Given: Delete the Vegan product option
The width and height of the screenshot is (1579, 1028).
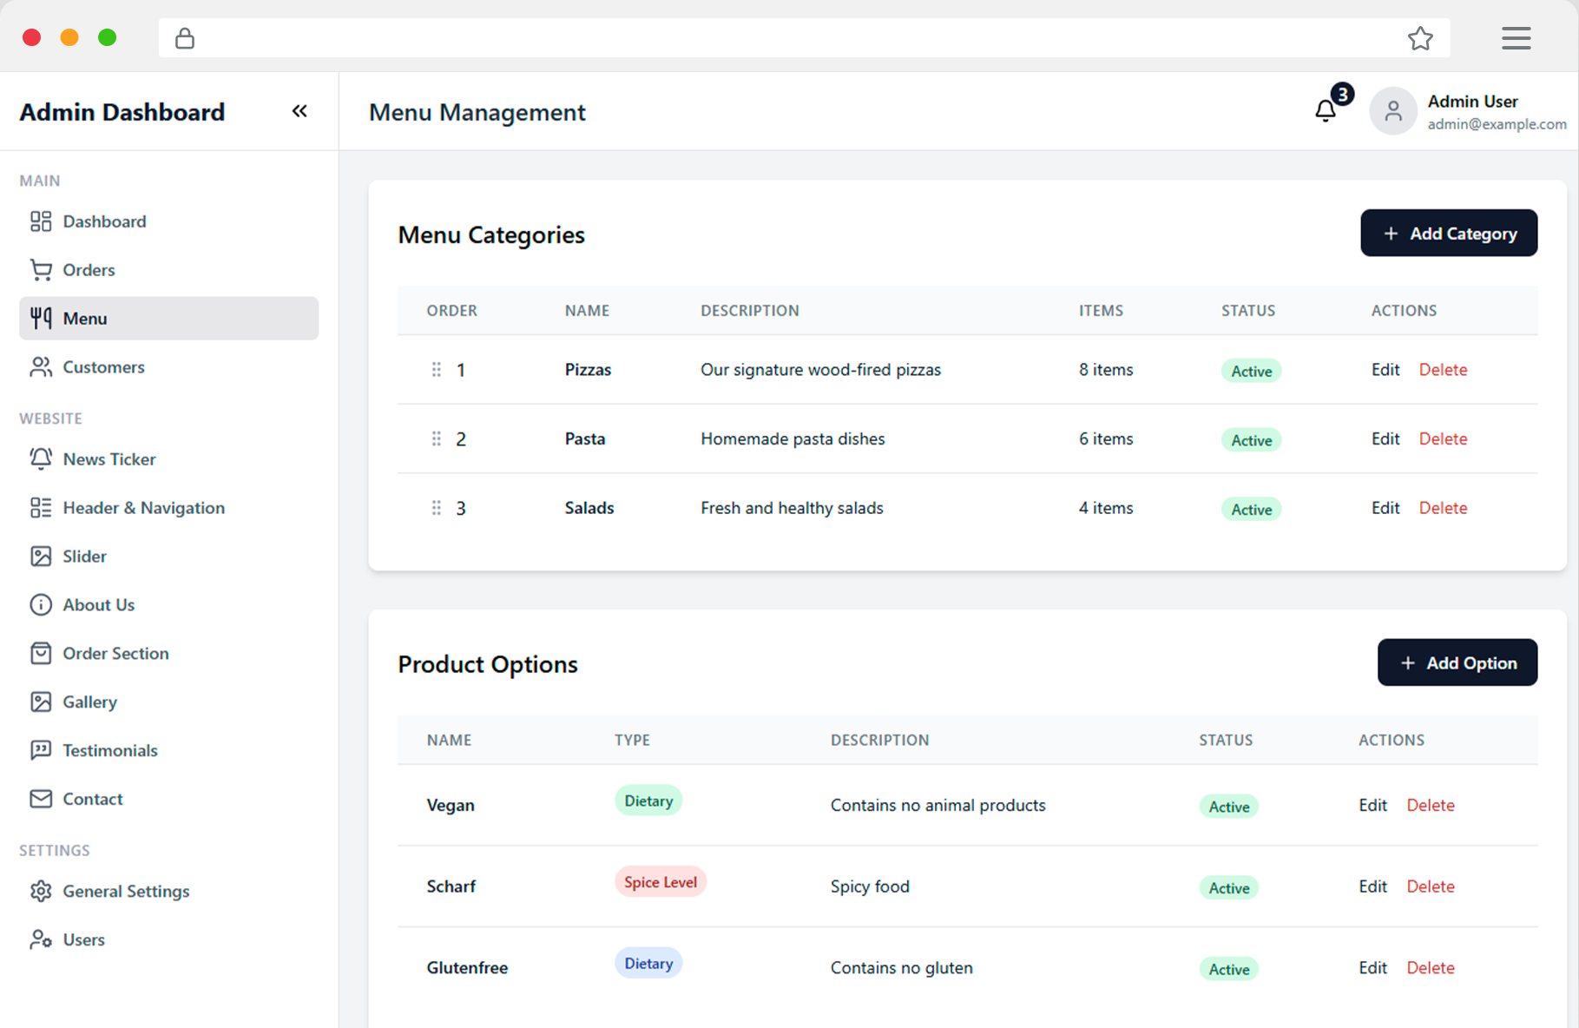Looking at the screenshot, I should tap(1430, 805).
